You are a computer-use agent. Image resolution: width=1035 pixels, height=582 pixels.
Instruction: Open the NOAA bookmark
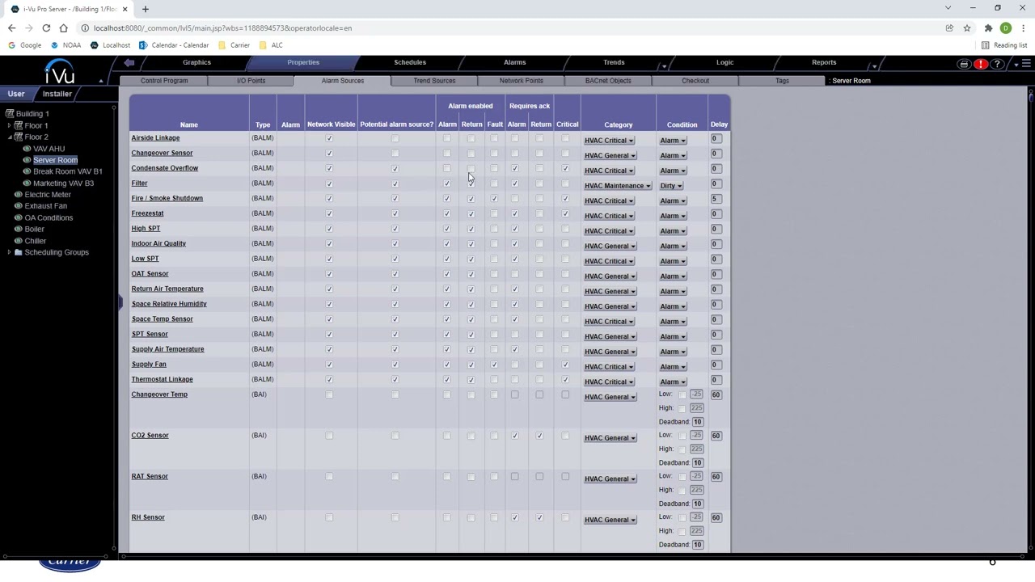[66, 45]
